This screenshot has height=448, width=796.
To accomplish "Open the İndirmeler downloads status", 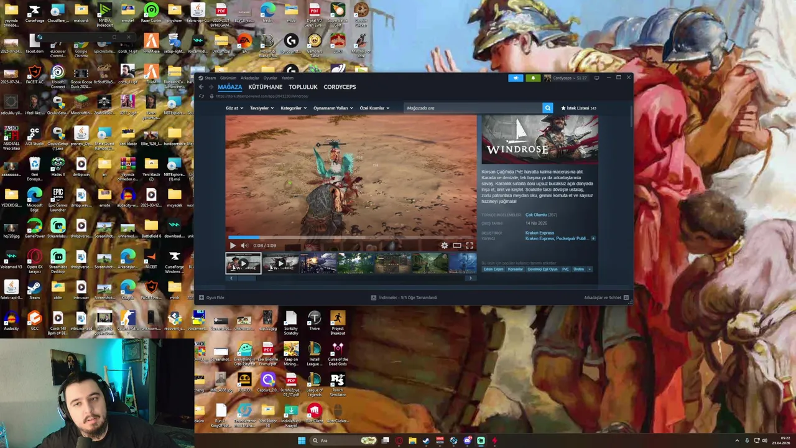I will (x=404, y=298).
